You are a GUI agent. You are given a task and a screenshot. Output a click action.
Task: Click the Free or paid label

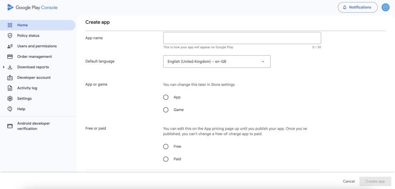pyautogui.click(x=96, y=128)
